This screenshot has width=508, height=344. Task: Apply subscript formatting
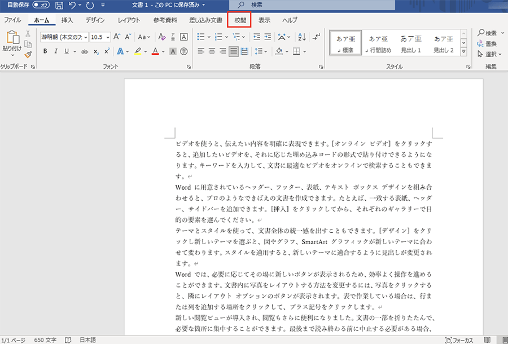click(96, 51)
